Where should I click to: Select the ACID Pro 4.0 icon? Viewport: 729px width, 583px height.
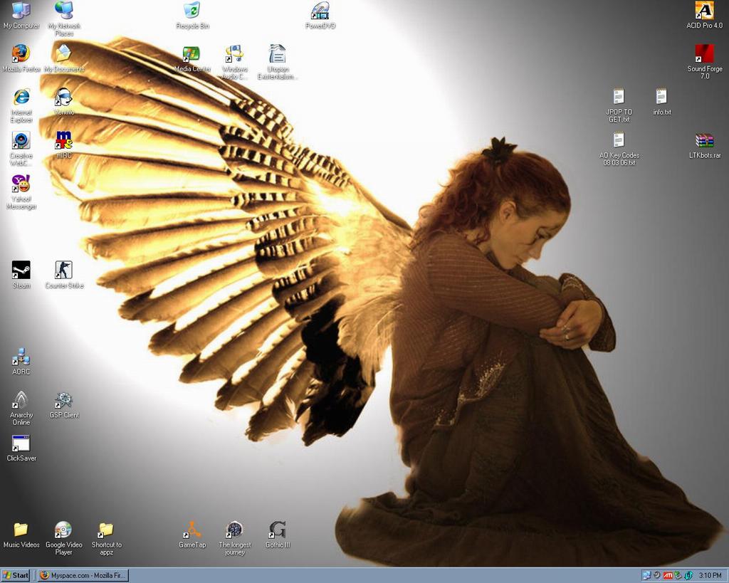coord(704,11)
